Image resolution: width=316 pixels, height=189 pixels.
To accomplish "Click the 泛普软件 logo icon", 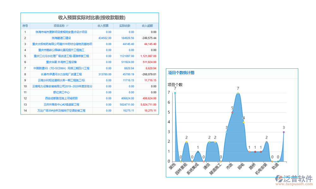I will (x=279, y=179).
